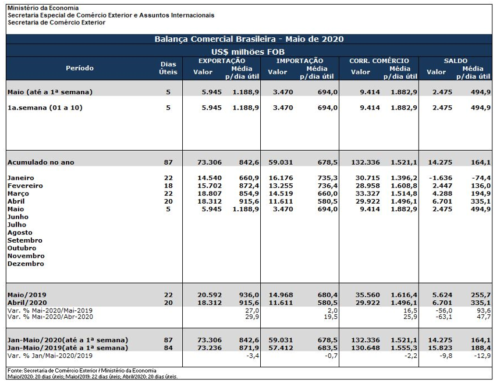Click the 'CORR. COMÉRCIO' column group header

pyautogui.click(x=379, y=61)
